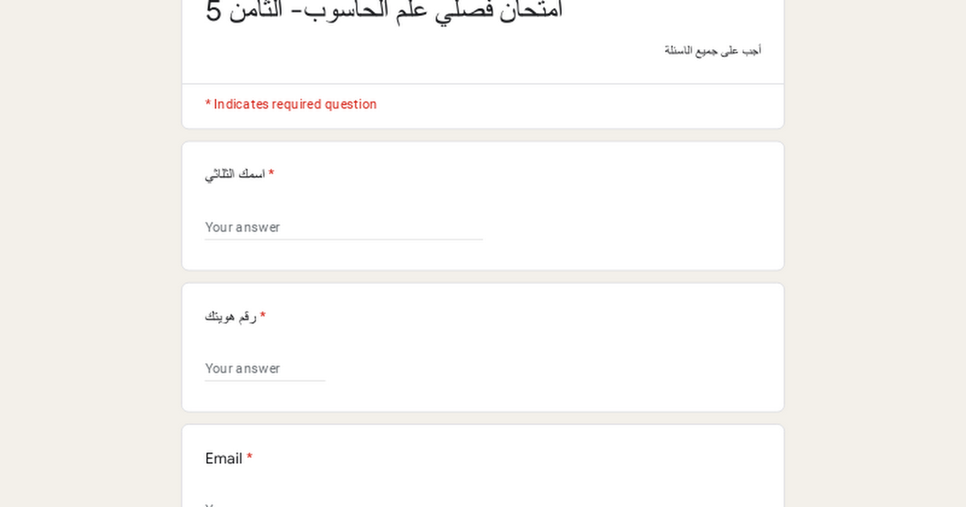Click the red asterisk beside 'اسمك الثلاثي'

click(271, 174)
